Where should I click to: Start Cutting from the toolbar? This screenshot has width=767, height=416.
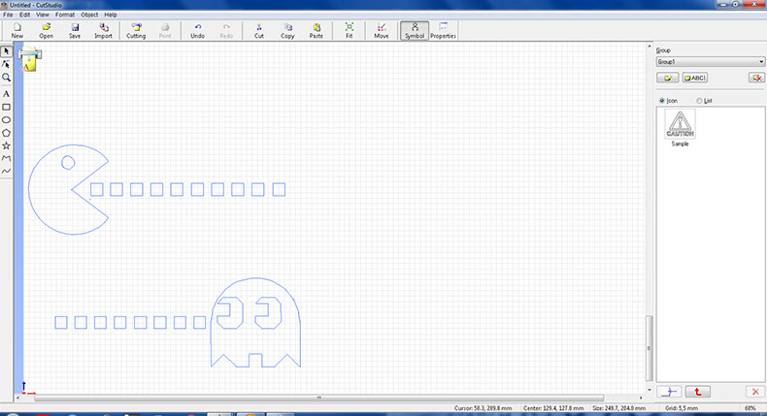tap(136, 30)
